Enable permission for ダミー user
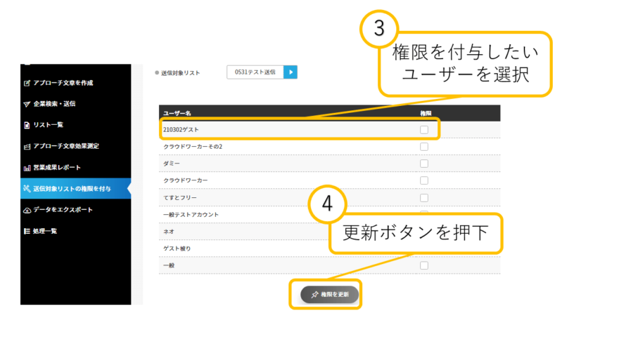The height and width of the screenshot is (358, 638). (424, 164)
